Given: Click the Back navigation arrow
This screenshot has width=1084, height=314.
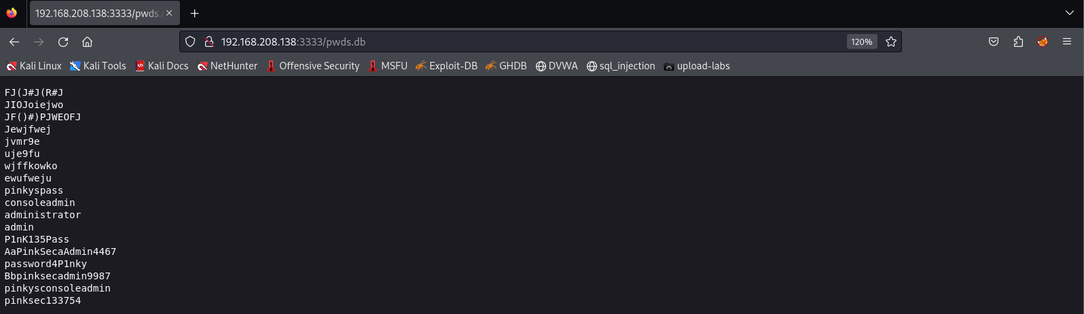Looking at the screenshot, I should click(14, 42).
